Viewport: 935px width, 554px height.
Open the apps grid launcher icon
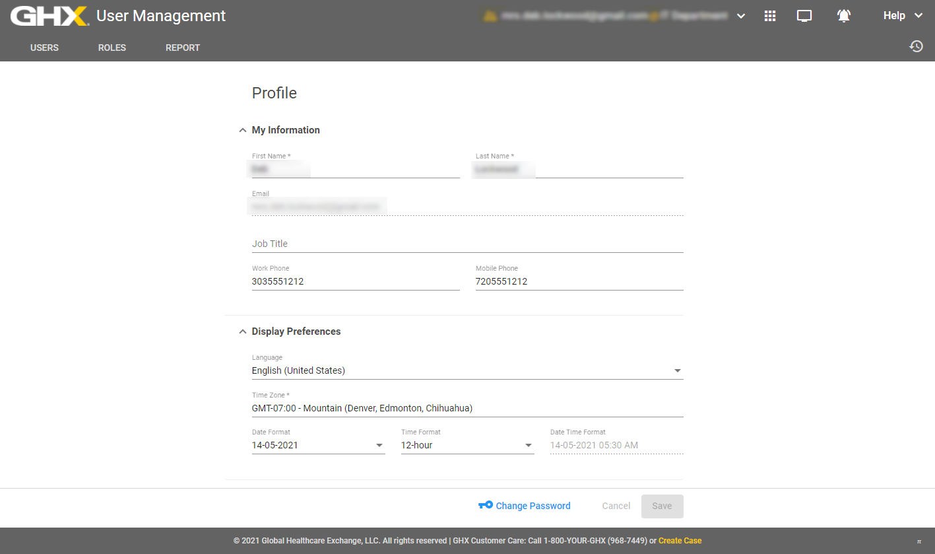click(769, 16)
